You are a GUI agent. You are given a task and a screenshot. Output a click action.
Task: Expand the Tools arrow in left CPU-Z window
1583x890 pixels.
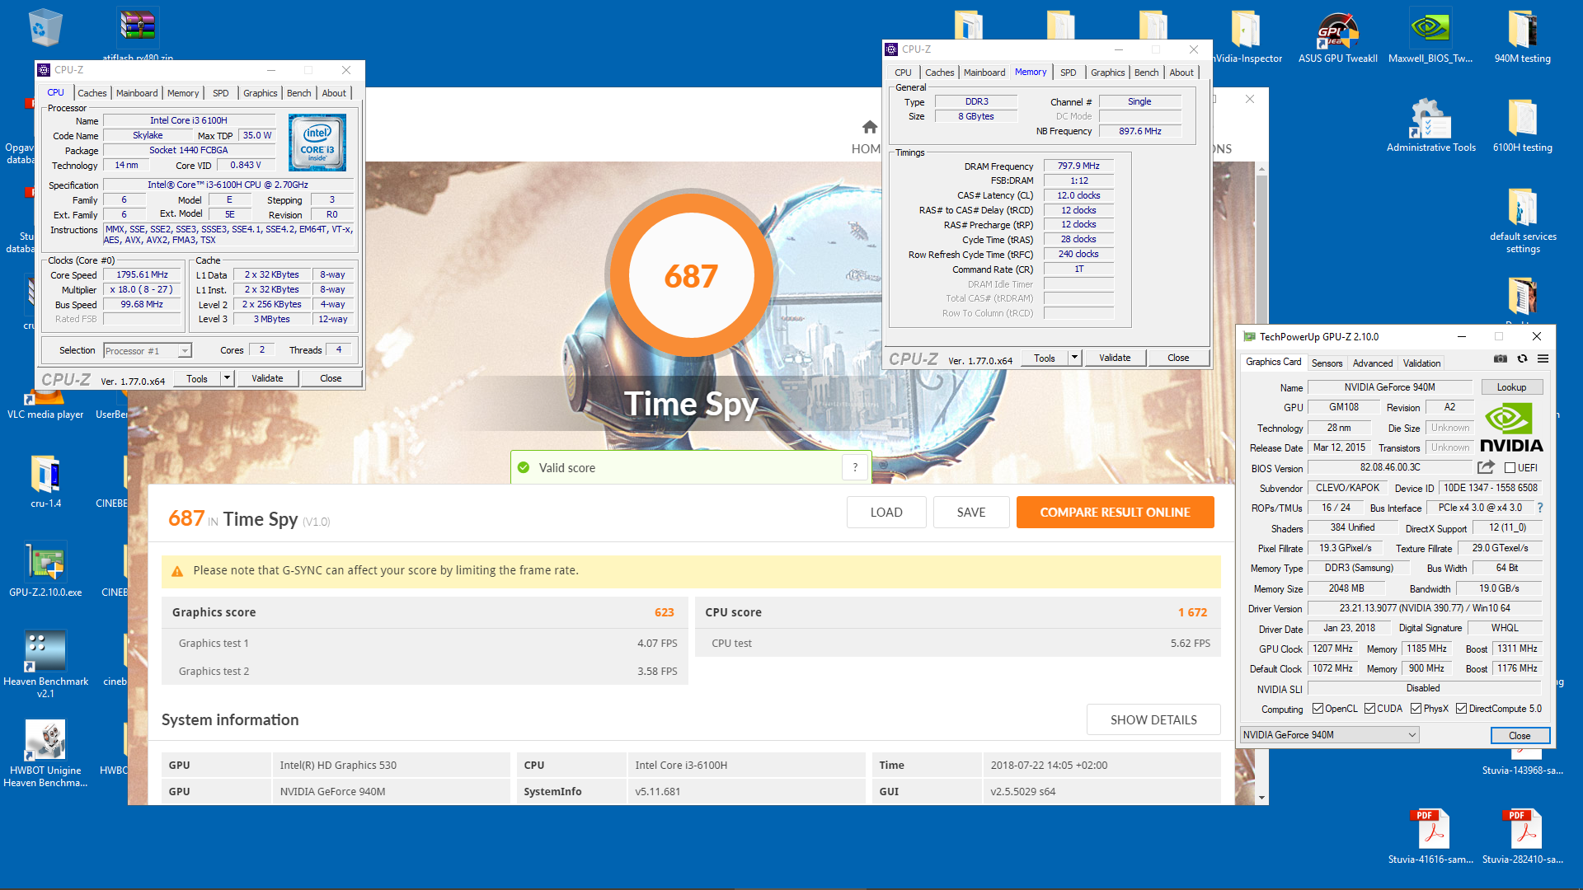pos(227,378)
